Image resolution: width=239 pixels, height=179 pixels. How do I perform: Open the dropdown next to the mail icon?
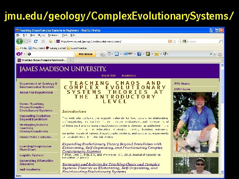tap(121, 54)
